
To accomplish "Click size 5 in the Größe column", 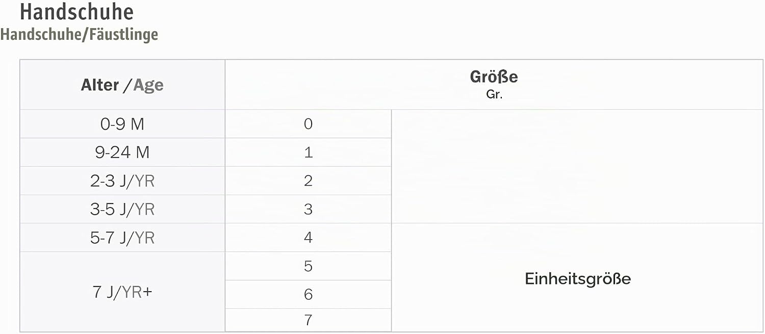I will [308, 266].
